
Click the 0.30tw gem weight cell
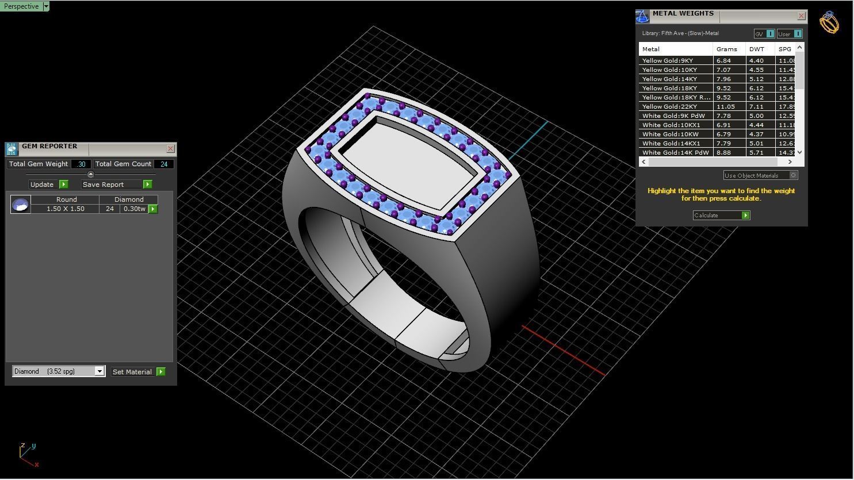tap(134, 209)
